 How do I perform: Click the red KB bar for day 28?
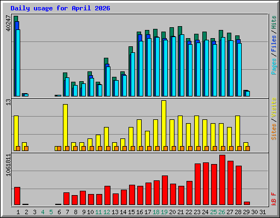coord(238,185)
